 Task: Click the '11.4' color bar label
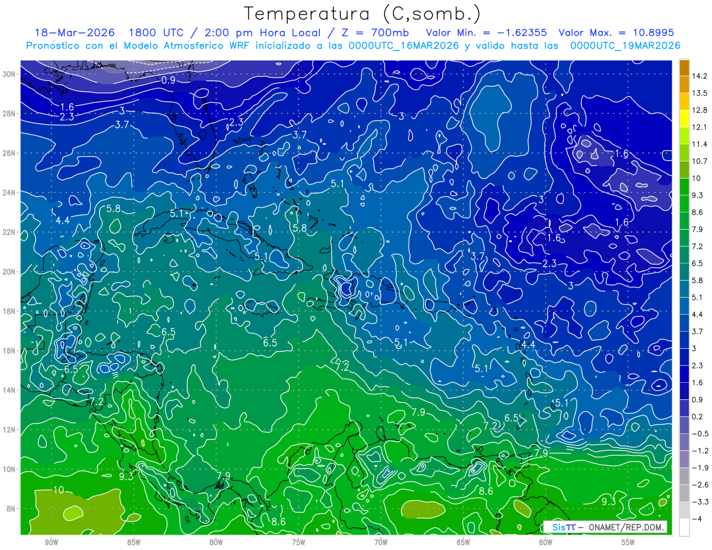[699, 144]
